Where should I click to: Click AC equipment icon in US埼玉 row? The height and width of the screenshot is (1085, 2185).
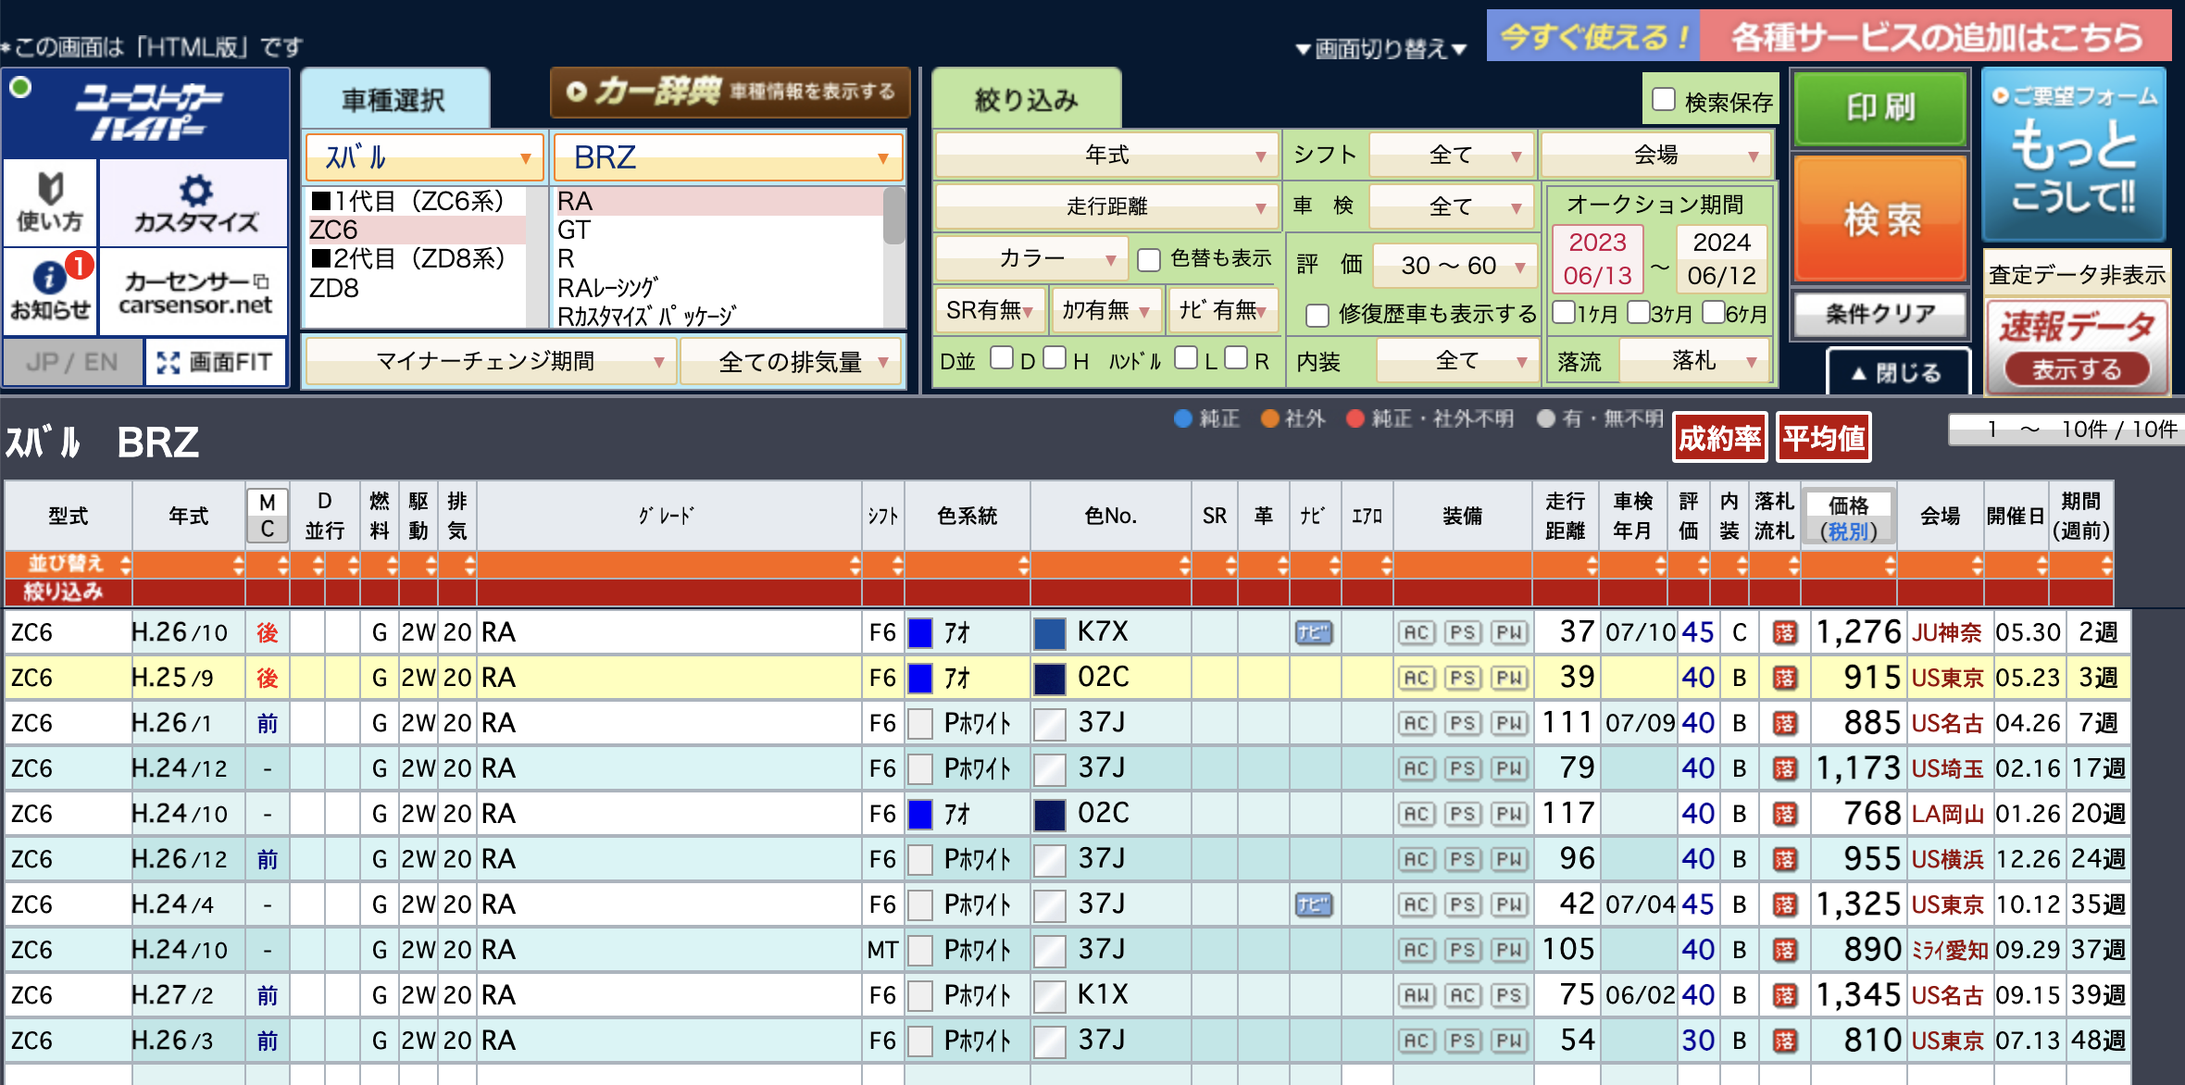point(1417,769)
